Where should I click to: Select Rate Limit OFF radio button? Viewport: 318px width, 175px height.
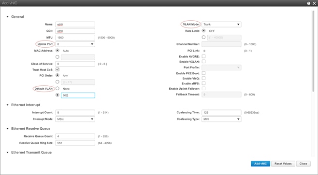coord(203,31)
